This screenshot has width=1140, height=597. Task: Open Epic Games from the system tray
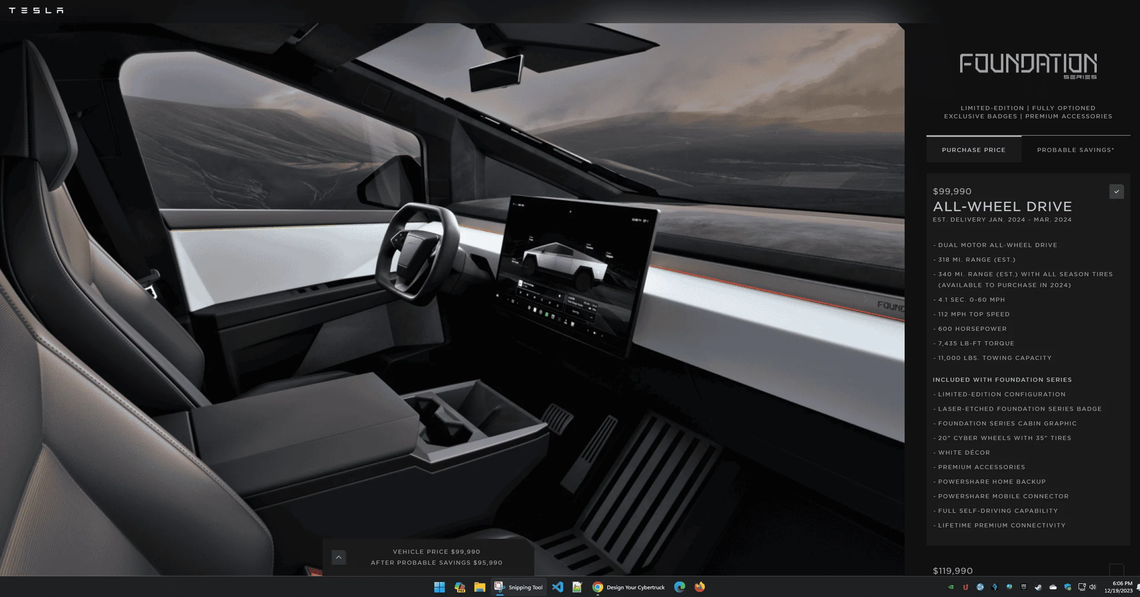(1024, 587)
